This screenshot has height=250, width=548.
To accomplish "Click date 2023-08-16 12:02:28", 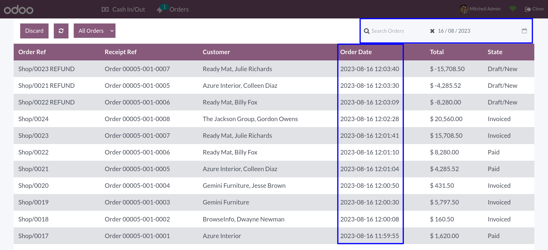I will 369,119.
